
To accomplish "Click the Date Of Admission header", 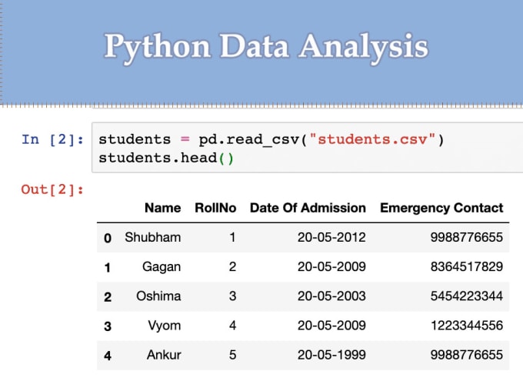I will click(308, 208).
